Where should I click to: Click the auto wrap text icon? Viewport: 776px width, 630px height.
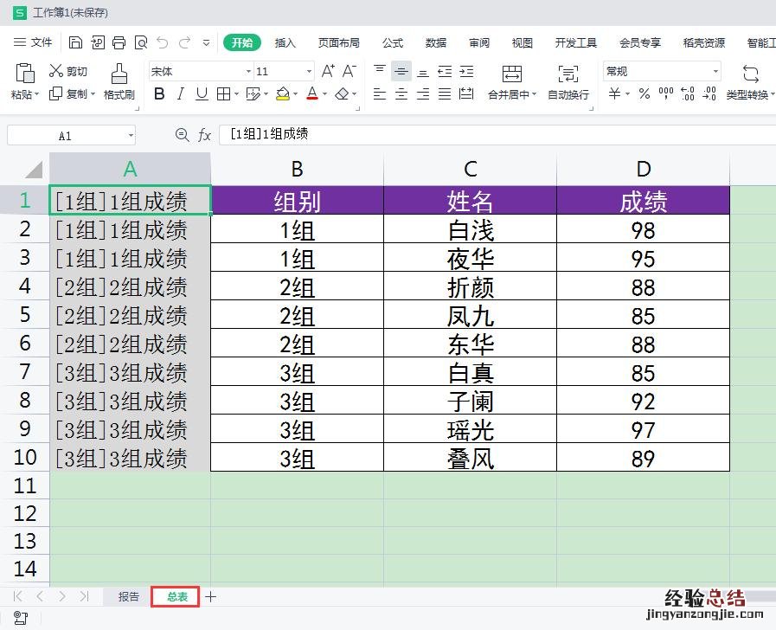[568, 74]
